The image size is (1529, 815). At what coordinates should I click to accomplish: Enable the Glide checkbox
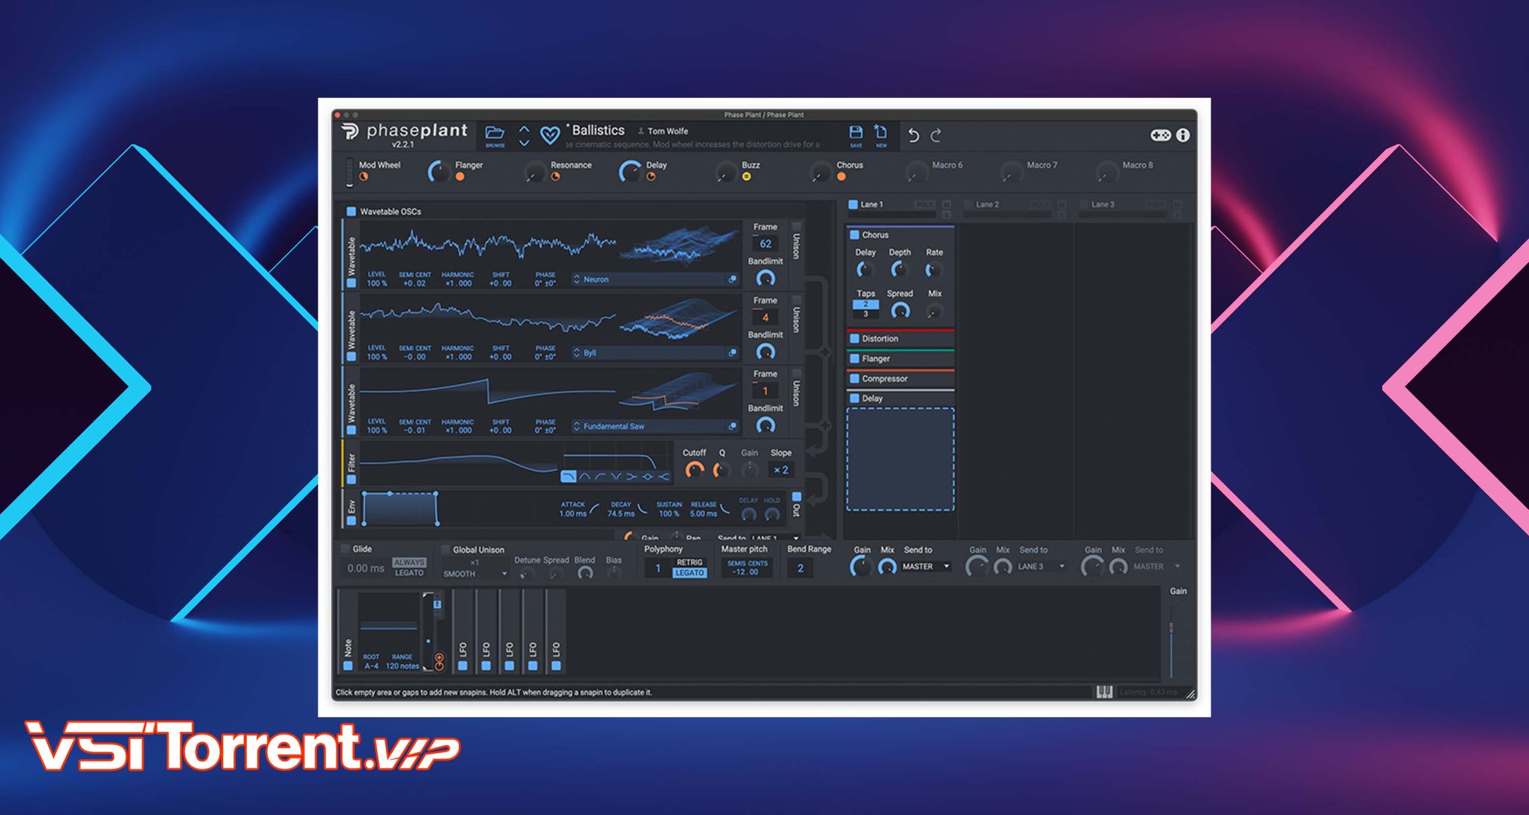(x=345, y=549)
